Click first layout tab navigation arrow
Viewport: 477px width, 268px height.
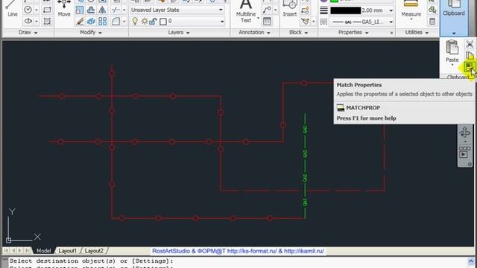[6, 251]
